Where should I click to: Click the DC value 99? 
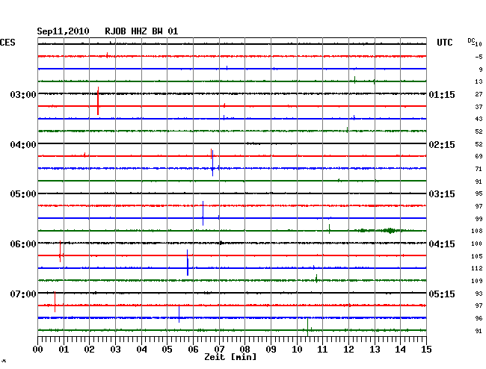coord(479,219)
